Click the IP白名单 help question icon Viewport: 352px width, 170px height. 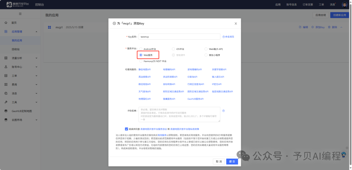(223, 111)
